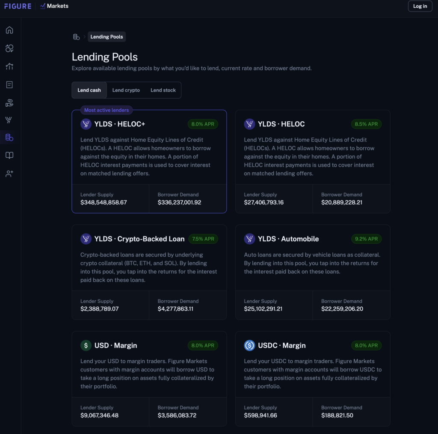Switch to the Lend crypto tab
Viewport: 438px width, 434px height.
126,90
